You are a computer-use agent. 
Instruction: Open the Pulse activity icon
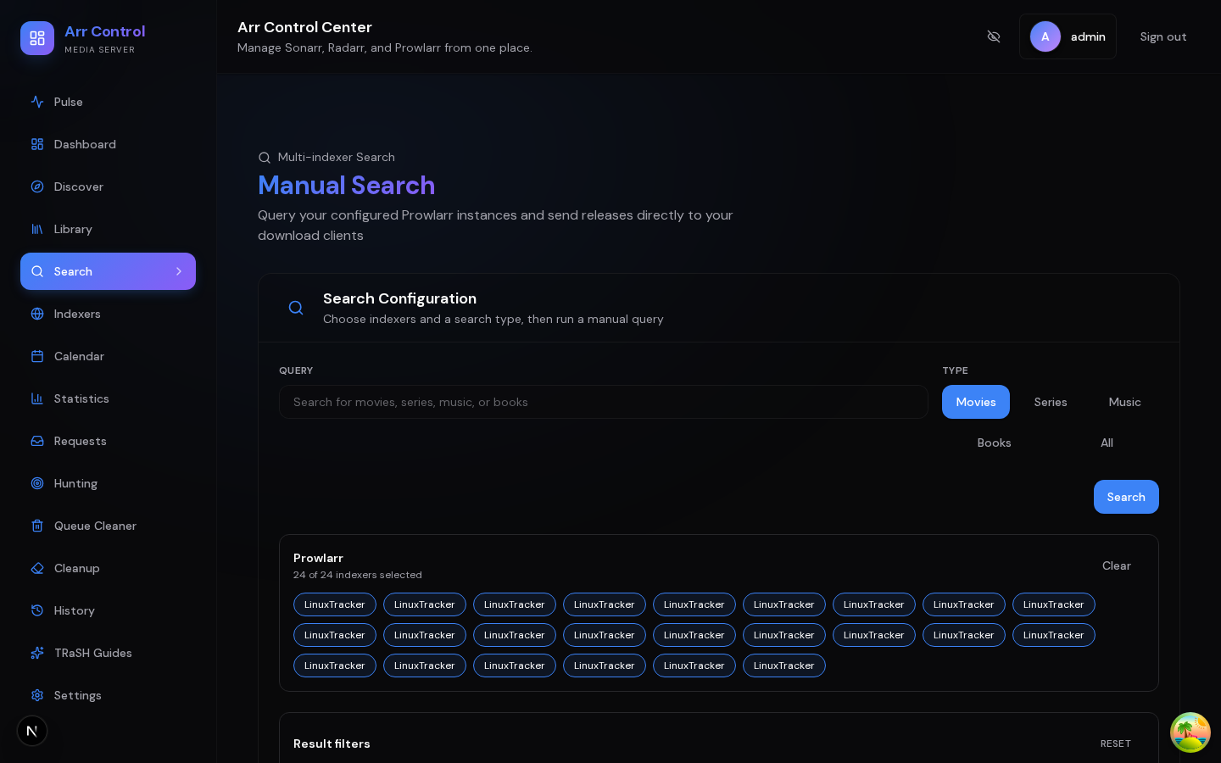tap(37, 102)
